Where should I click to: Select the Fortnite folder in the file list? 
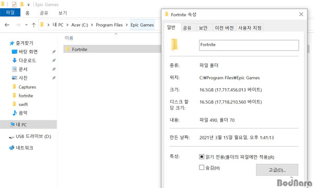(112, 49)
